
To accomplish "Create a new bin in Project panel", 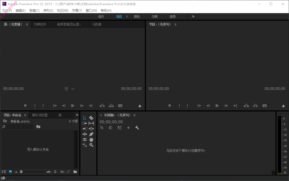I will click(x=75, y=172).
